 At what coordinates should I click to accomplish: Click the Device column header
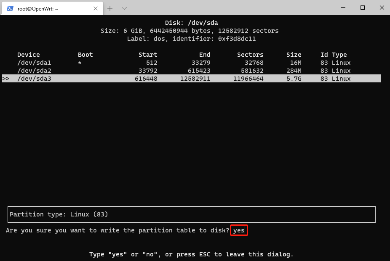[x=29, y=55]
